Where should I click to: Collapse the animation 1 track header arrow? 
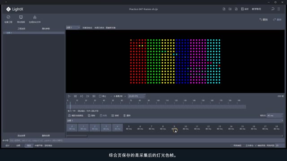point(282,121)
